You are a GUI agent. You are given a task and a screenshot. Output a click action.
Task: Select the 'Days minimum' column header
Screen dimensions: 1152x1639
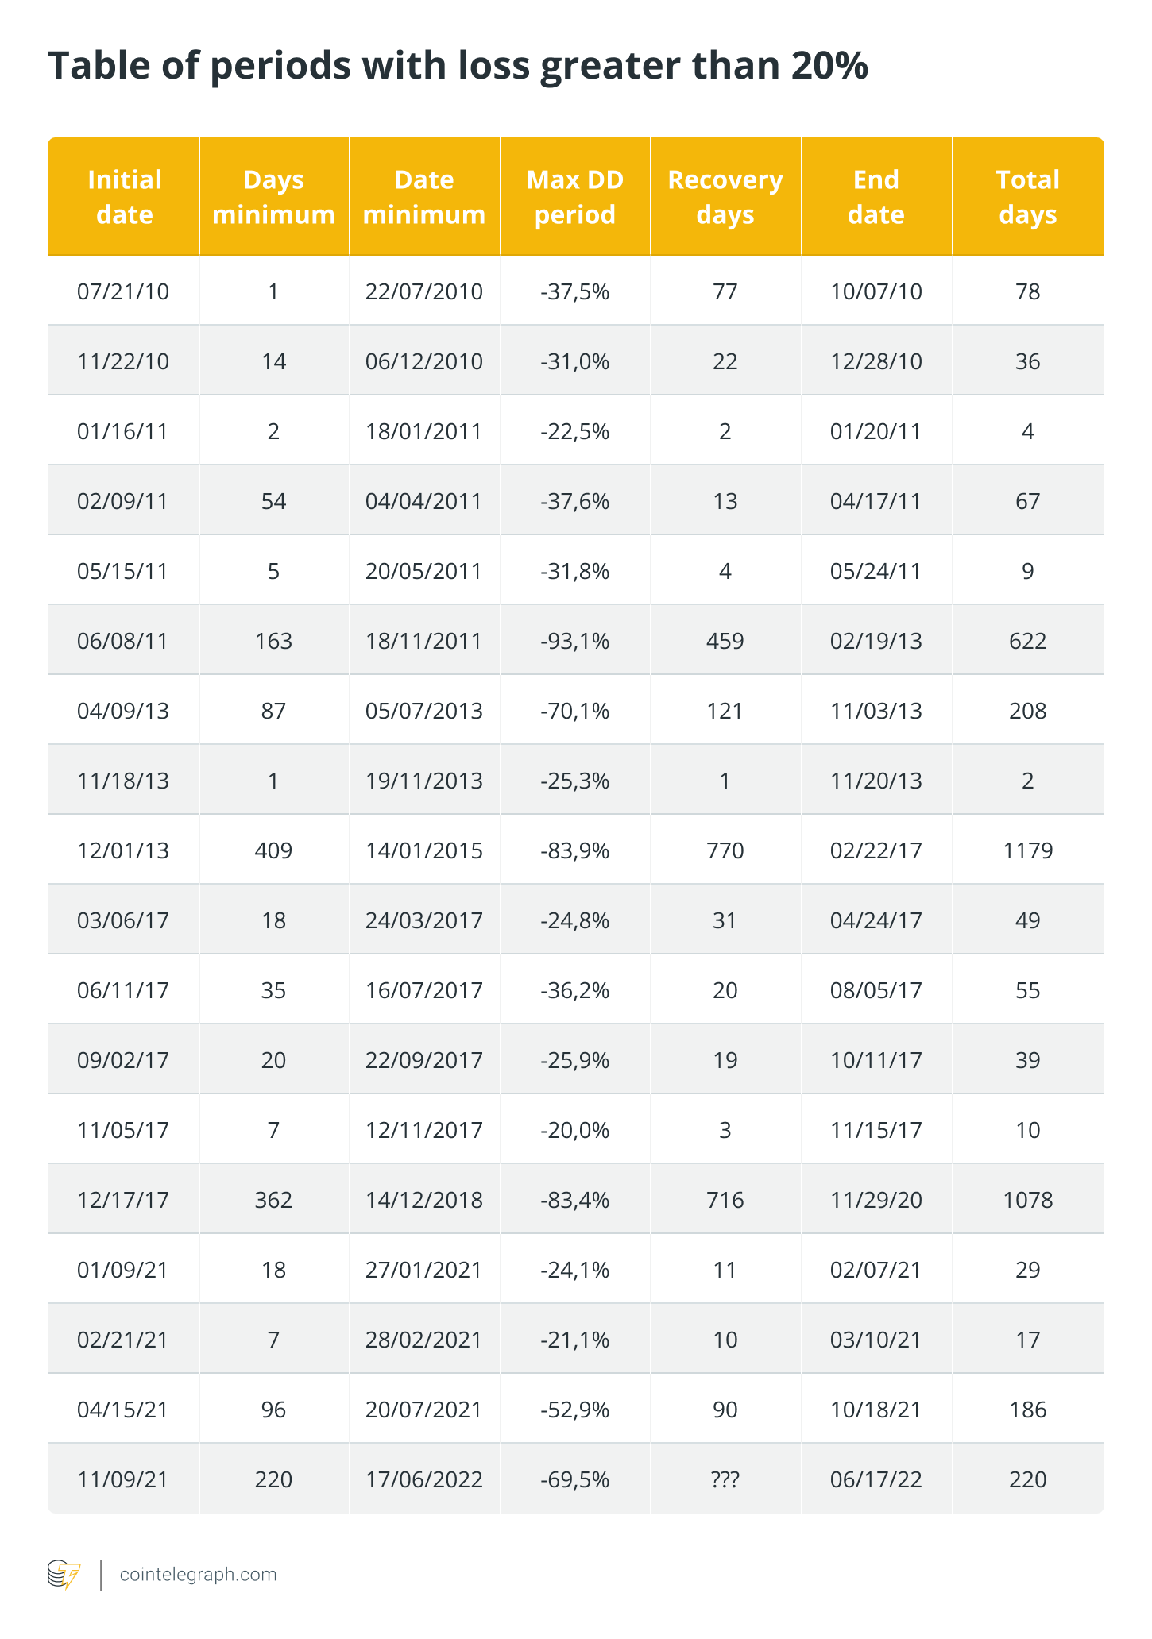(273, 197)
